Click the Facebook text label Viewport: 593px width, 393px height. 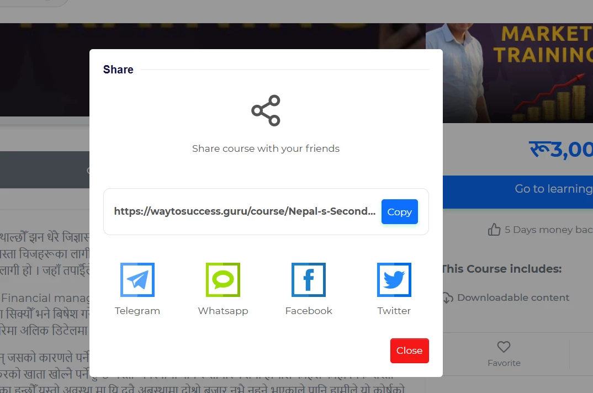(309, 311)
